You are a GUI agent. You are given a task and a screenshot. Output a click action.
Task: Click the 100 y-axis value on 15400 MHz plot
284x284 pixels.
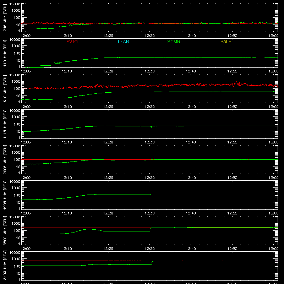click(17, 266)
